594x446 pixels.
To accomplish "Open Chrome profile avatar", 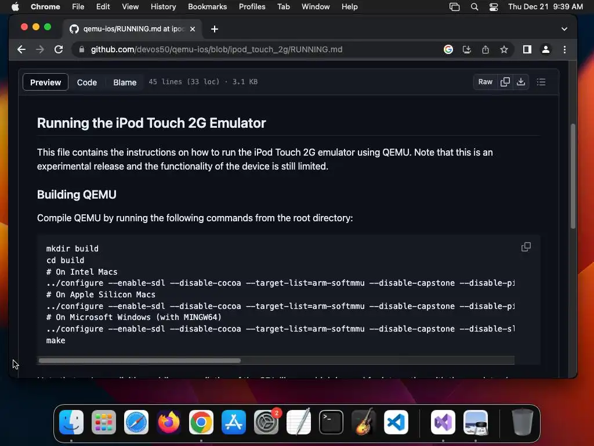I will 545,50.
